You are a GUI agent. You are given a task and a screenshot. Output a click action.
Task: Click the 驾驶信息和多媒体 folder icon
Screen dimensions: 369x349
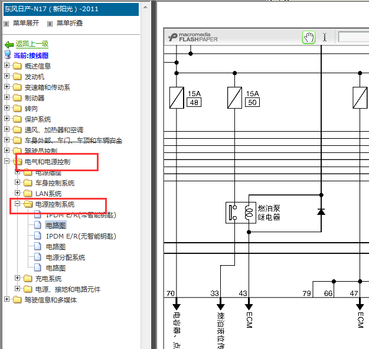17,299
